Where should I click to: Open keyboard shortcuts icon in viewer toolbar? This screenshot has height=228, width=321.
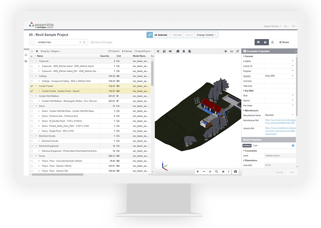[x=232, y=51]
